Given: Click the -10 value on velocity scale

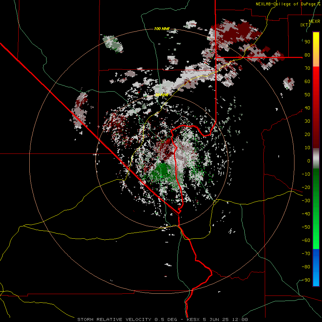Looking at the screenshot, I should click(306, 174).
